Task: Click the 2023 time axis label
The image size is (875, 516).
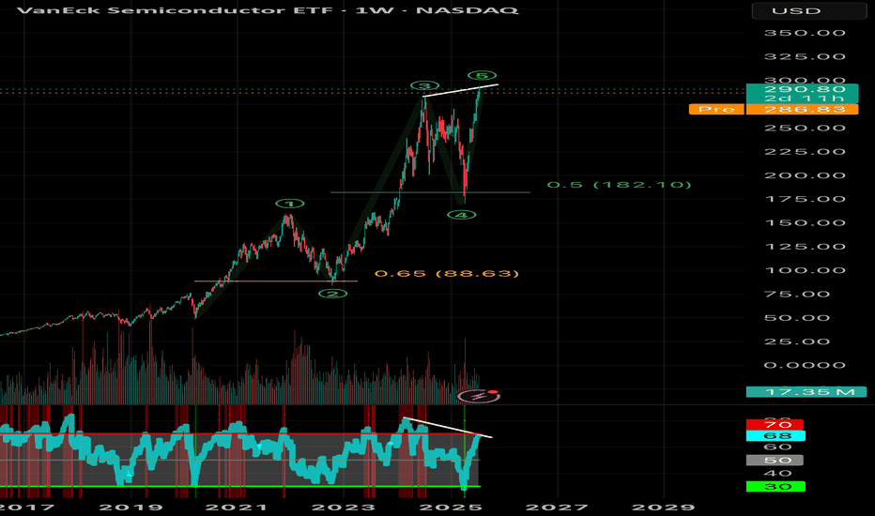Action: click(344, 507)
